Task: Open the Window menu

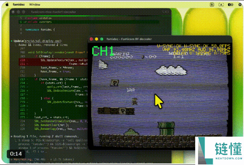Action: [x=35, y=4]
